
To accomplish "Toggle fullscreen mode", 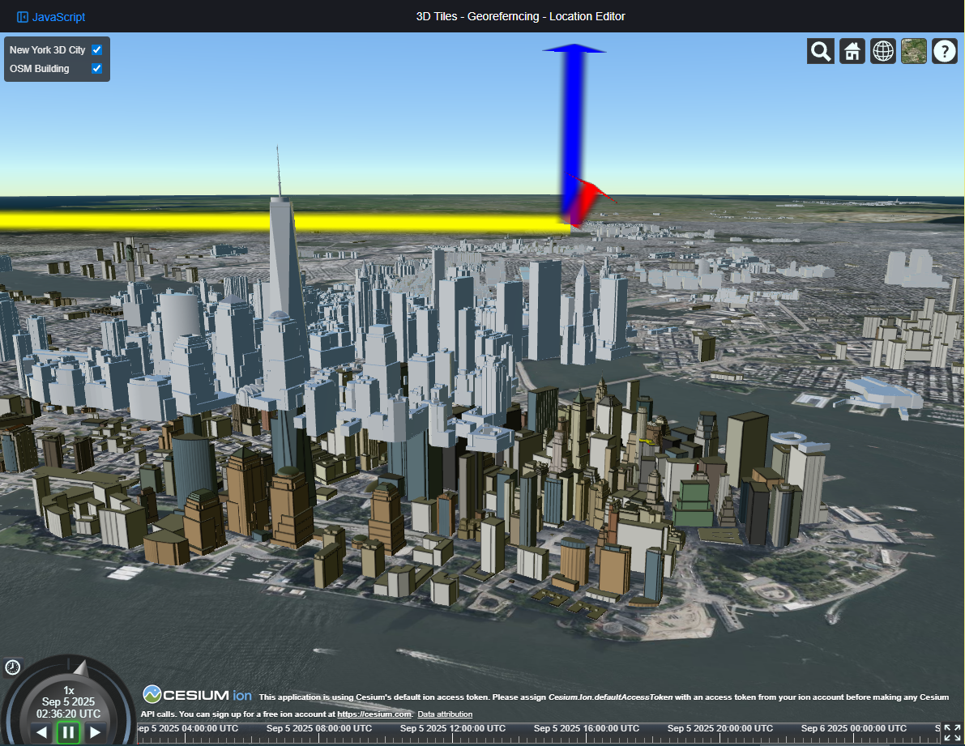I will coord(952,732).
